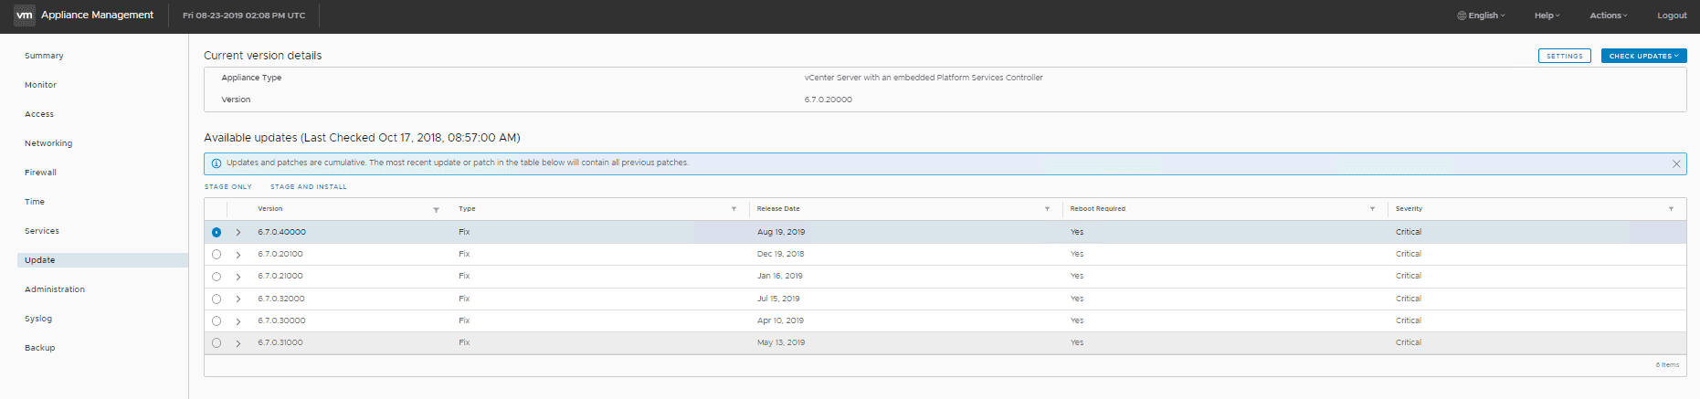Select the 6.7.0.31000 update radio button

tap(216, 343)
